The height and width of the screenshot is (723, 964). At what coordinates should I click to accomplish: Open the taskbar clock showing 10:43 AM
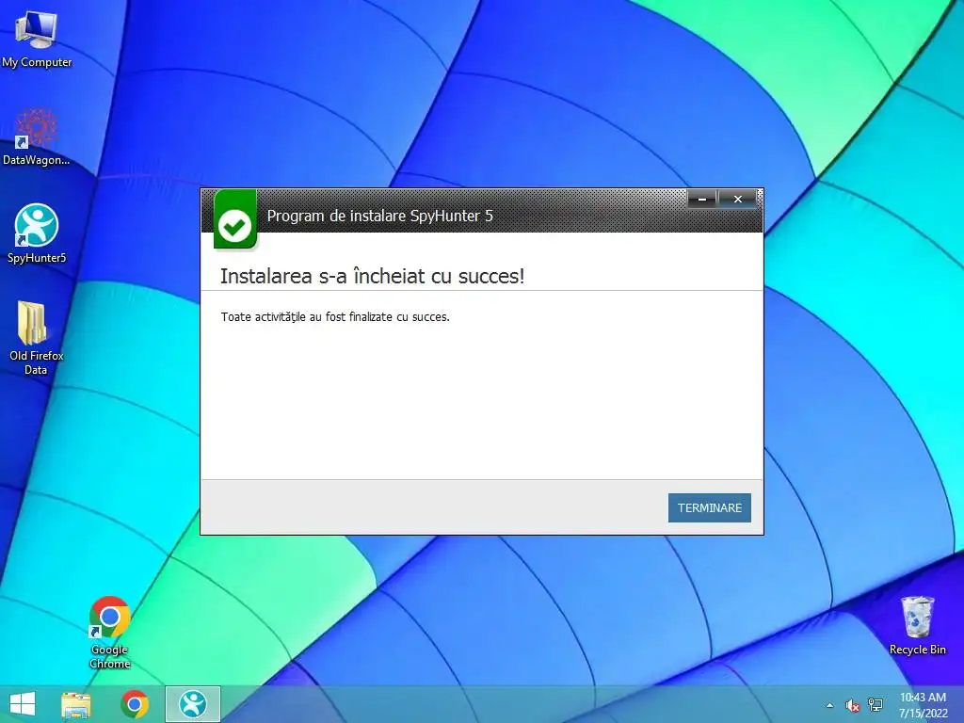click(923, 705)
